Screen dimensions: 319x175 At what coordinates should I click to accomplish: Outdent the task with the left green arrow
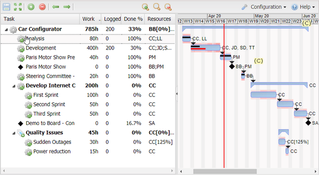pos(56,7)
